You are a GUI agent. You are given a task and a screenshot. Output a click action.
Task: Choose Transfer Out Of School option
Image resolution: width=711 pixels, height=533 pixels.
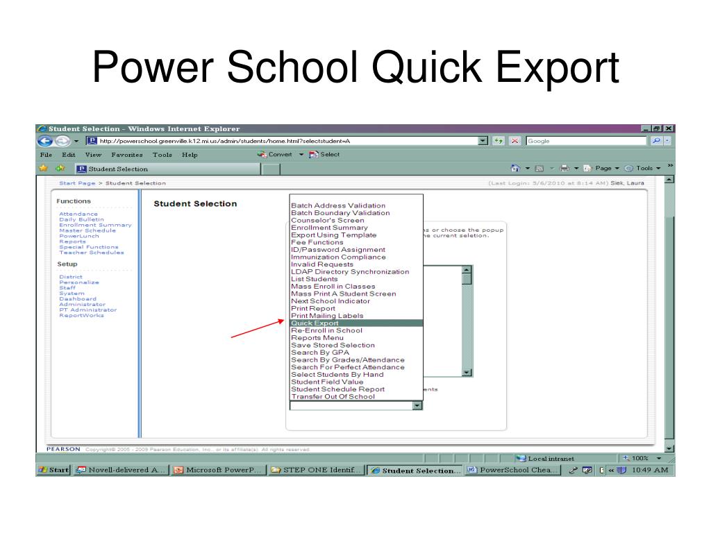pos(356,396)
